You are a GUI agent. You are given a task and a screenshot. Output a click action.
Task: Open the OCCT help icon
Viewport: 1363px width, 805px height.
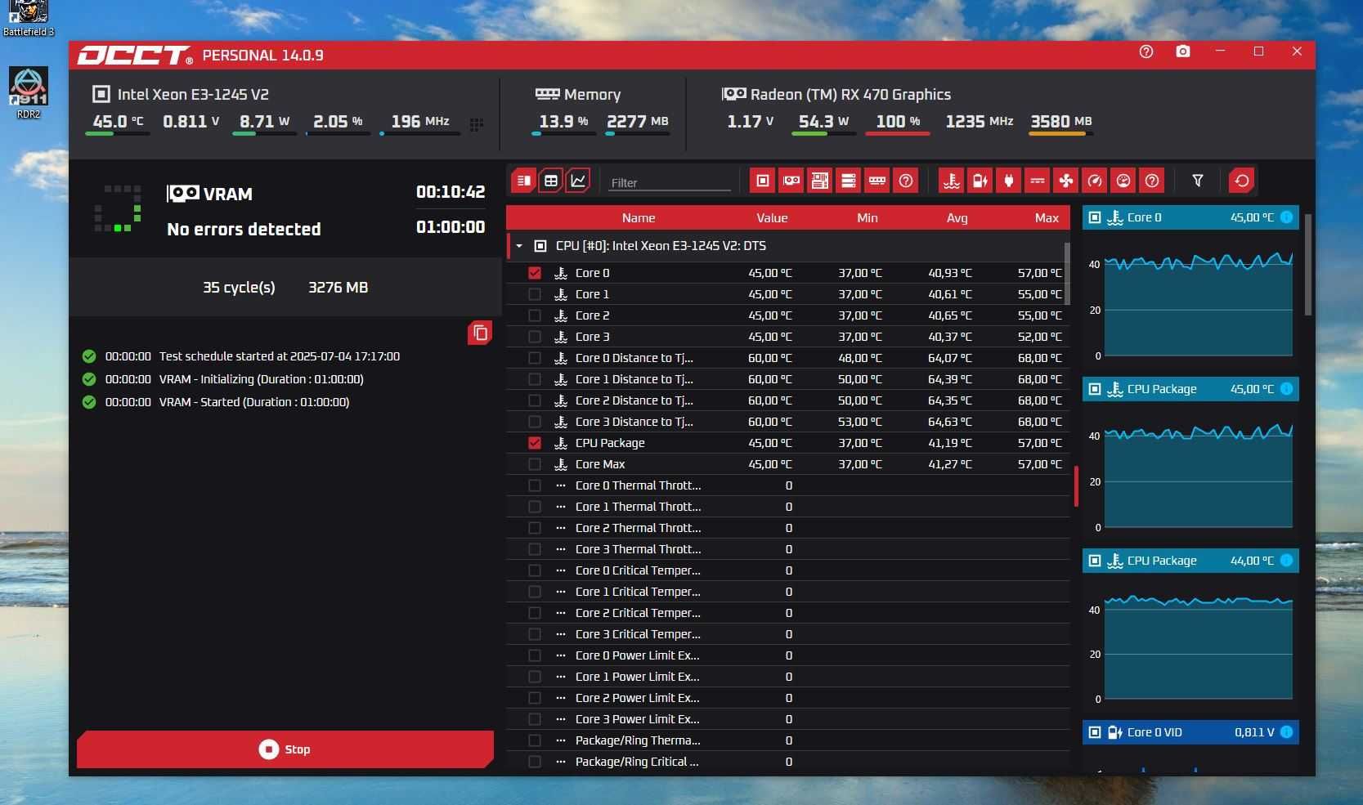[1146, 51]
